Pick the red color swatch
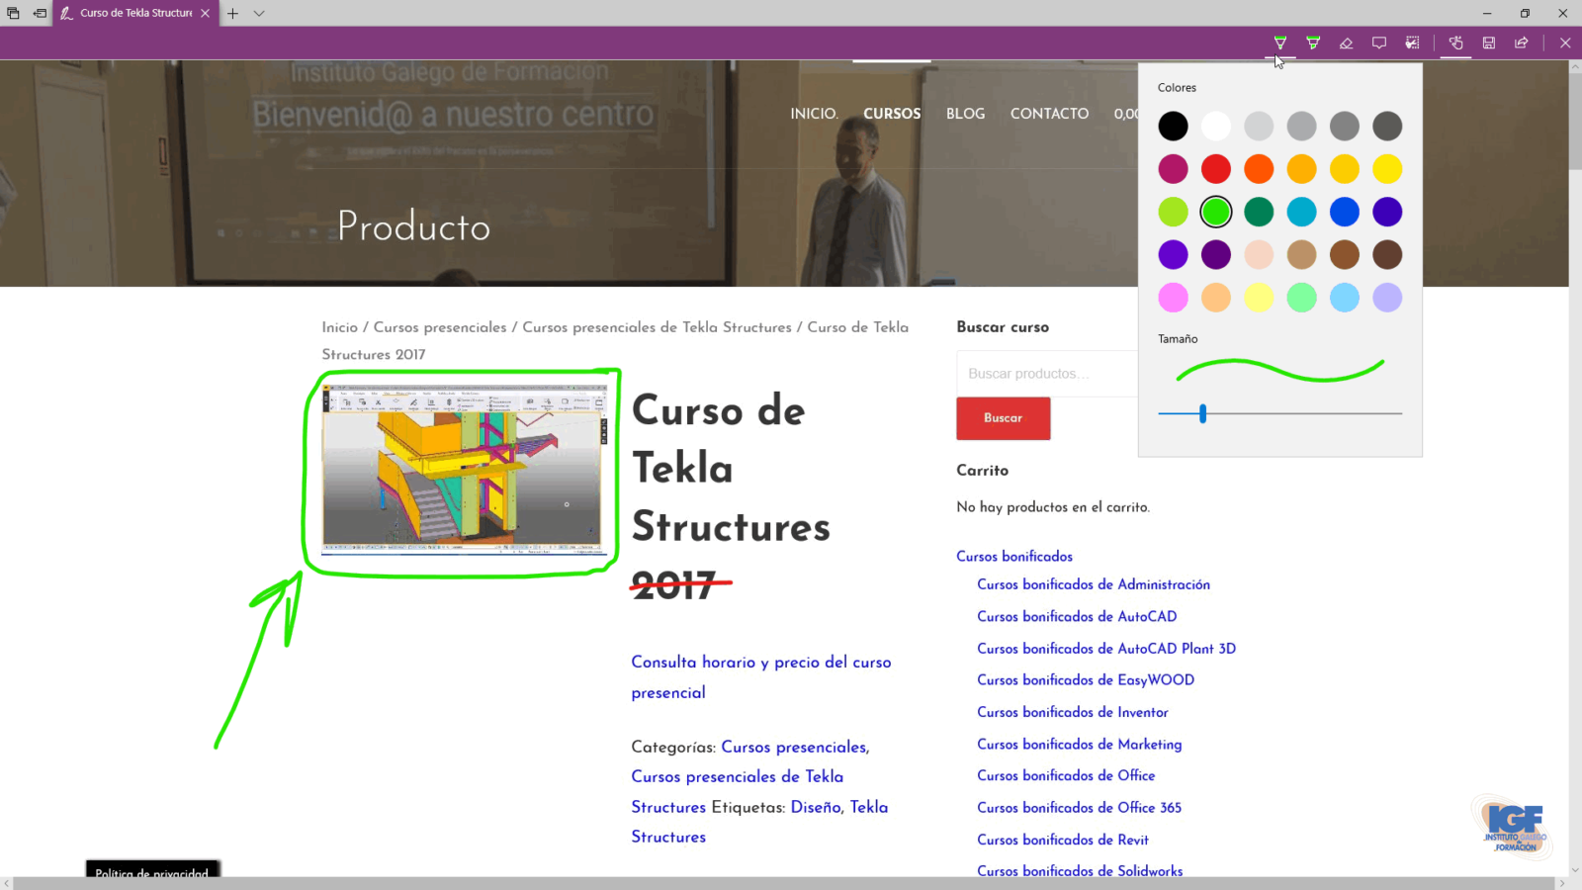The image size is (1582, 890). click(1216, 169)
